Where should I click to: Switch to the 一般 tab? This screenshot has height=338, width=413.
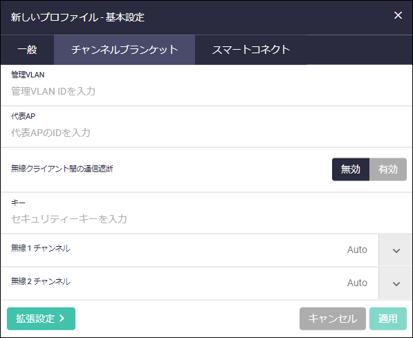[x=27, y=50]
